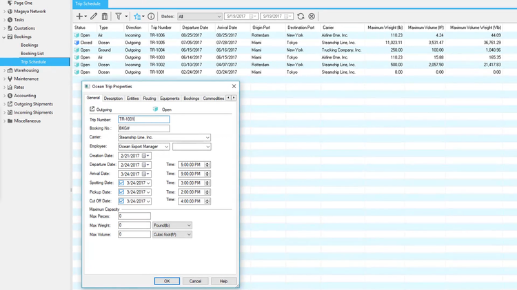Collapse the Bookings tree node

click(4, 37)
